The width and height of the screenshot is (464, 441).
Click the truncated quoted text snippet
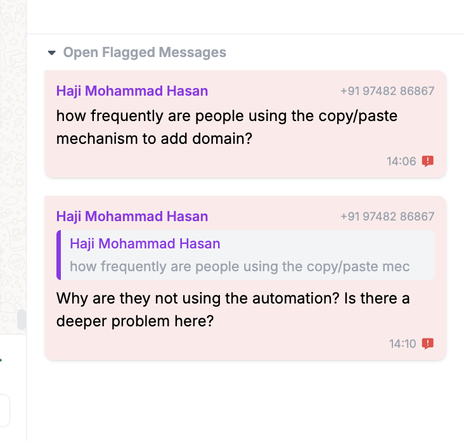click(x=240, y=267)
